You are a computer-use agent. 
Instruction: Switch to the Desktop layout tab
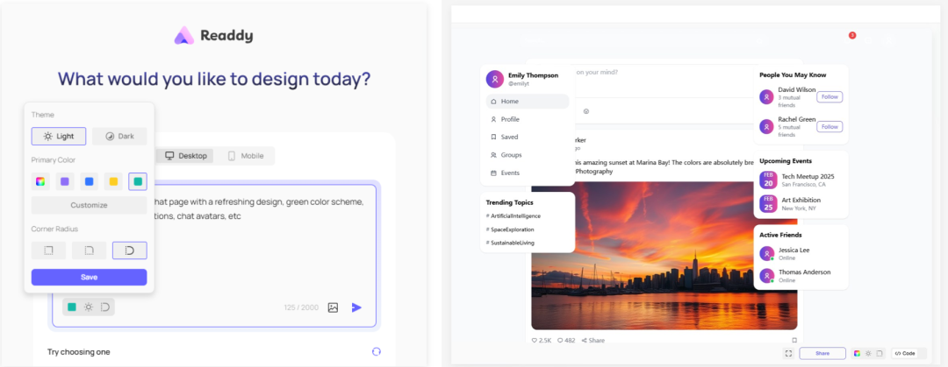click(185, 156)
